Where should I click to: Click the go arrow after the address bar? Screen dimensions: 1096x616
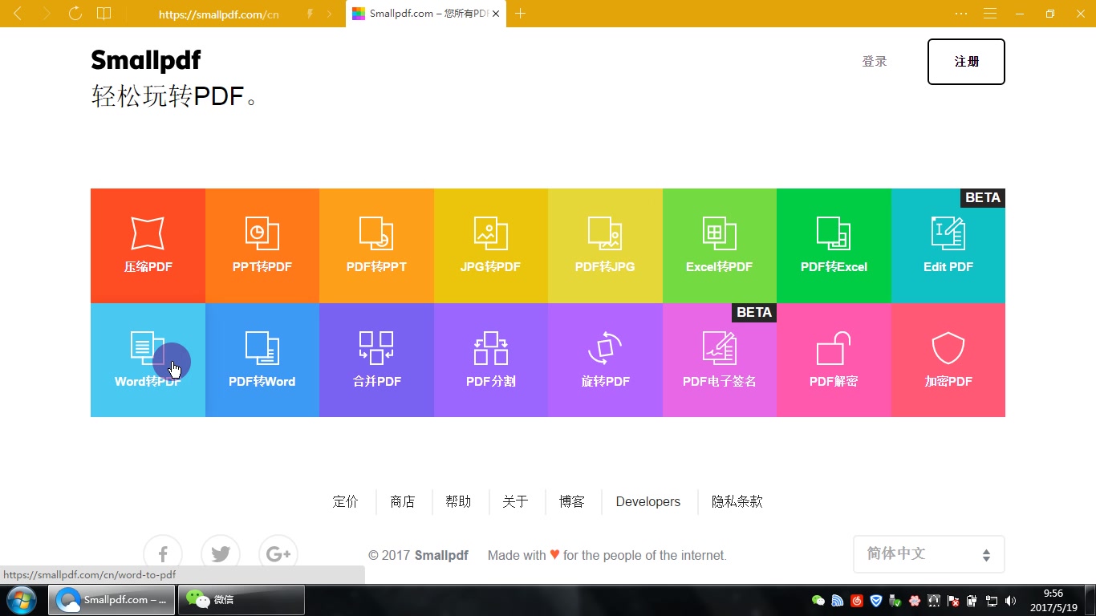[x=330, y=14]
